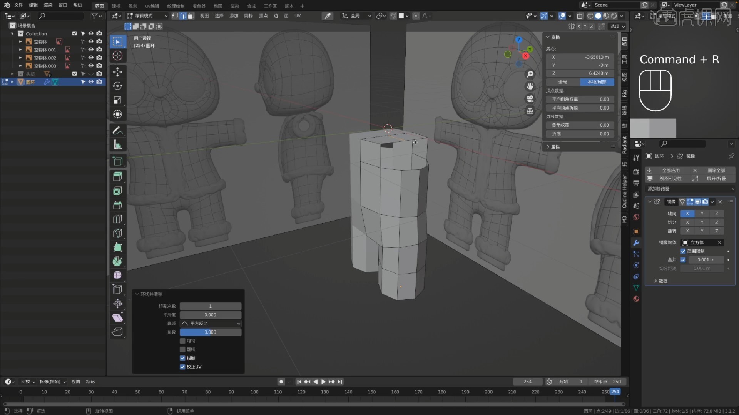Adjust 平滑度 slider field
Viewport: 739px width, 415px height.
tap(211, 315)
